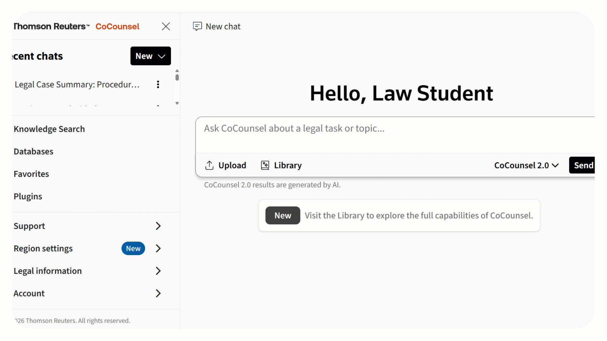Open the New dropdown in recent chats
The height and width of the screenshot is (341, 607).
(150, 56)
